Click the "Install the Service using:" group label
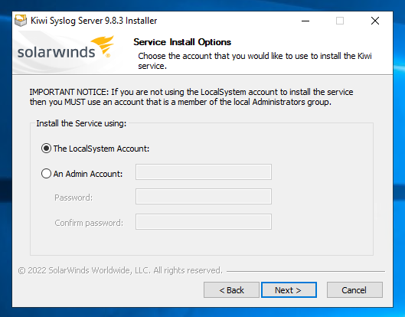Image resolution: width=405 pixels, height=317 pixels. click(81, 123)
